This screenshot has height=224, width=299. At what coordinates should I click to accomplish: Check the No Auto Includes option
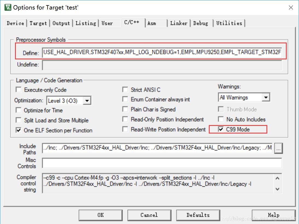221,119
